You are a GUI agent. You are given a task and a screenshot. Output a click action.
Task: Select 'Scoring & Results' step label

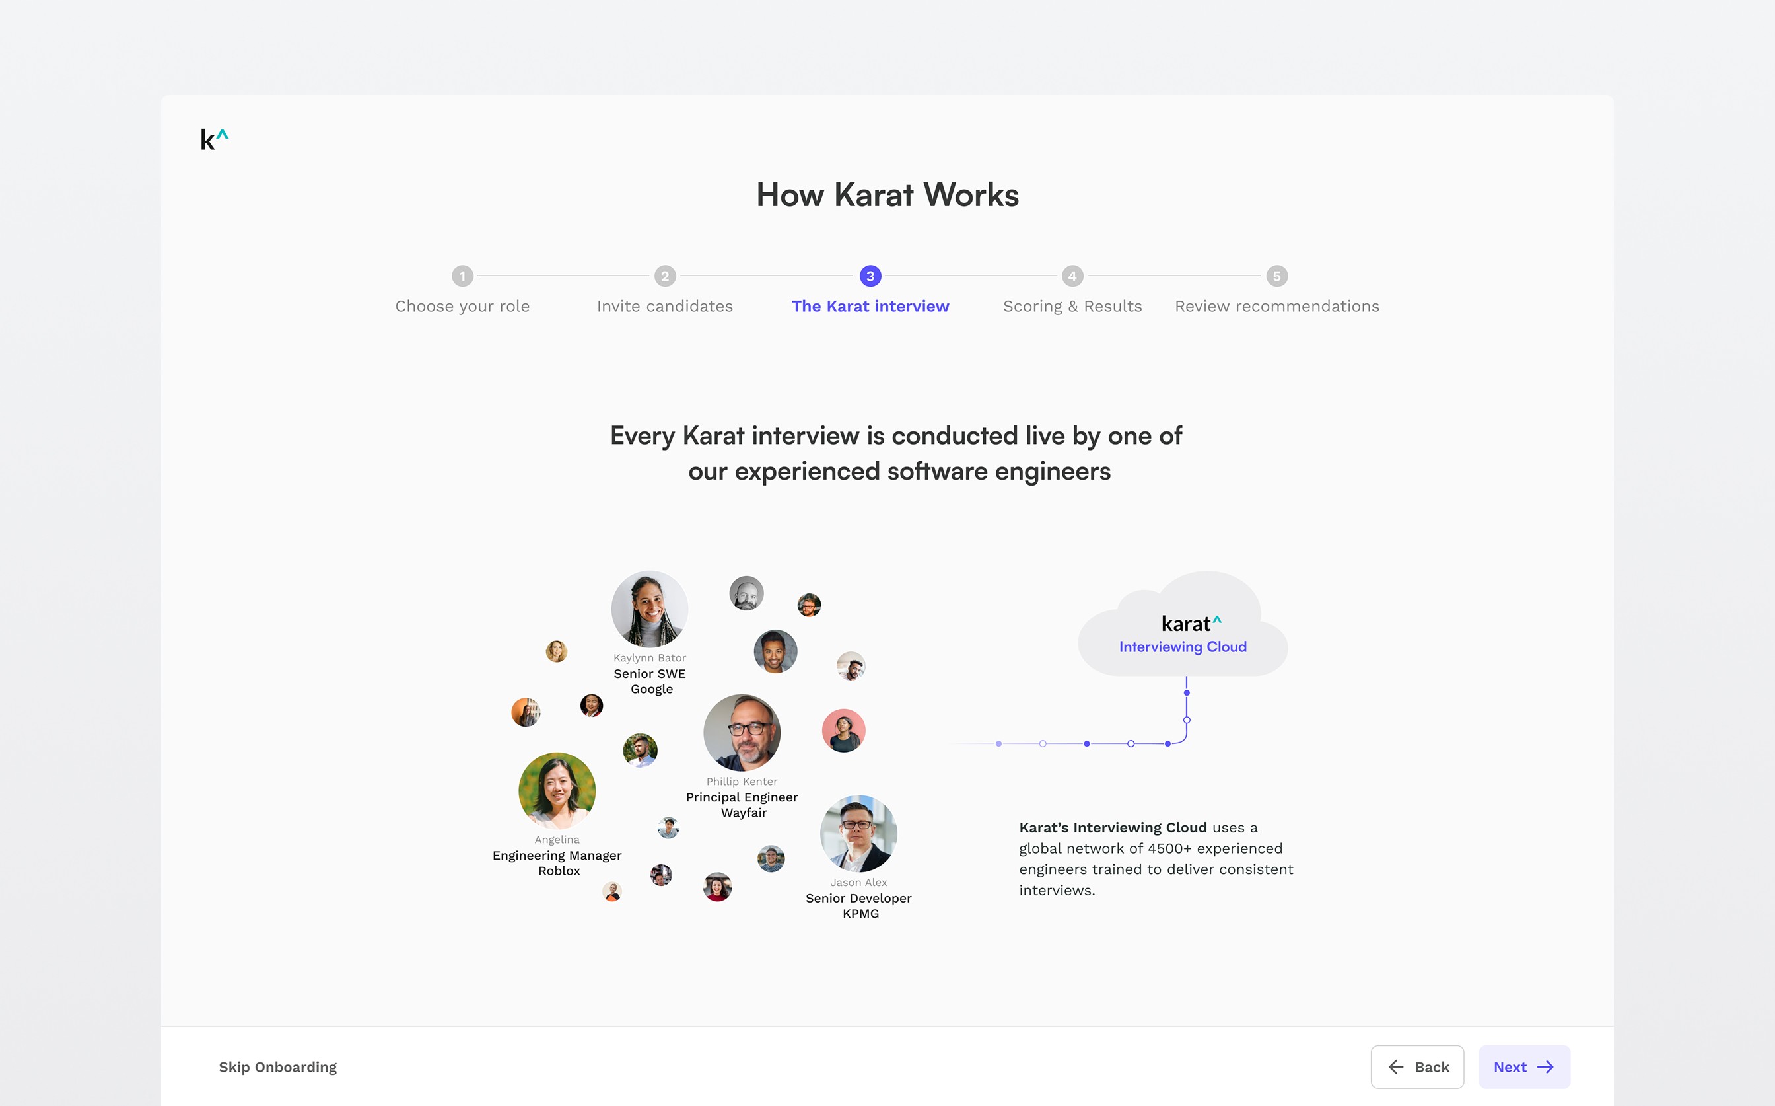click(1072, 306)
